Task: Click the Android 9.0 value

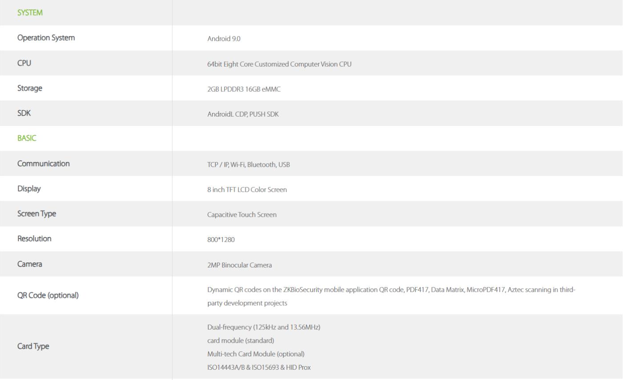Action: [224, 39]
